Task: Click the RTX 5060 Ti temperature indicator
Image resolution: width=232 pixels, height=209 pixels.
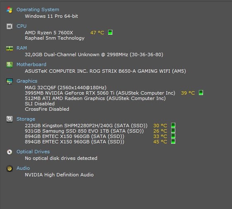Action: (201, 93)
